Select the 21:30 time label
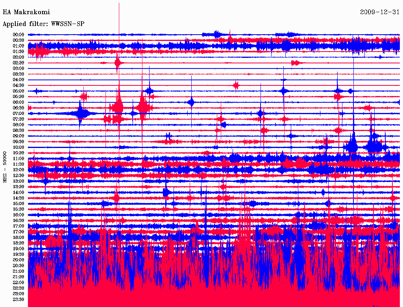 [x=18, y=277]
